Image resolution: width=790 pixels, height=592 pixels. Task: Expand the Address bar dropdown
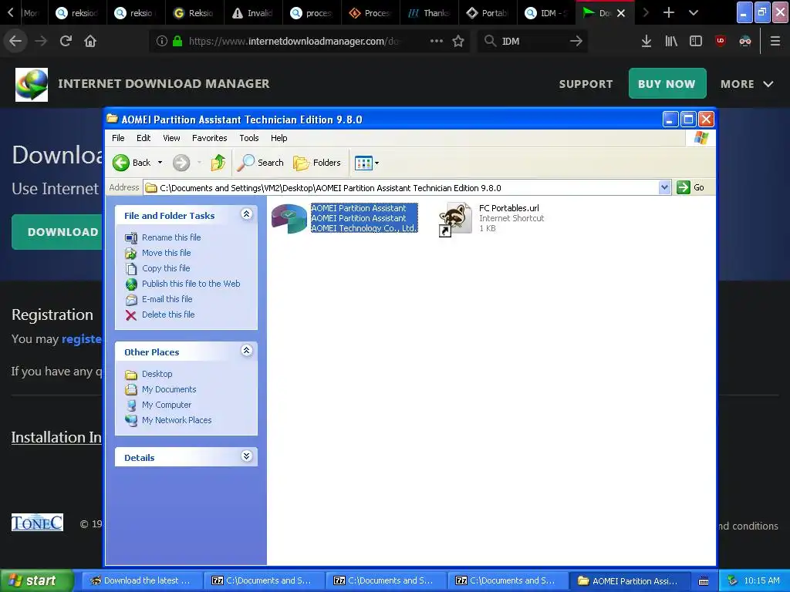pyautogui.click(x=664, y=188)
